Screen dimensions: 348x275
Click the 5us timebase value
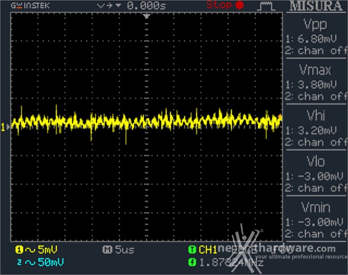(125, 250)
